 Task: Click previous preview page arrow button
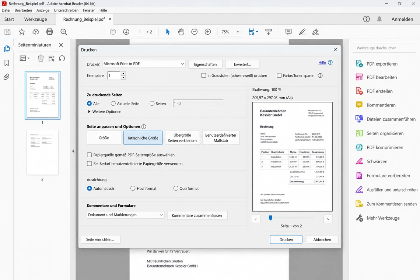256,219
